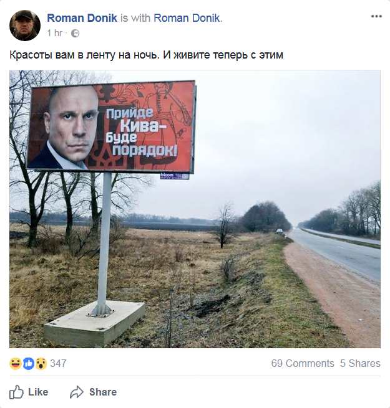The height and width of the screenshot is (408, 390).
Task: Open the author name Roman Donik
Action: pos(82,18)
